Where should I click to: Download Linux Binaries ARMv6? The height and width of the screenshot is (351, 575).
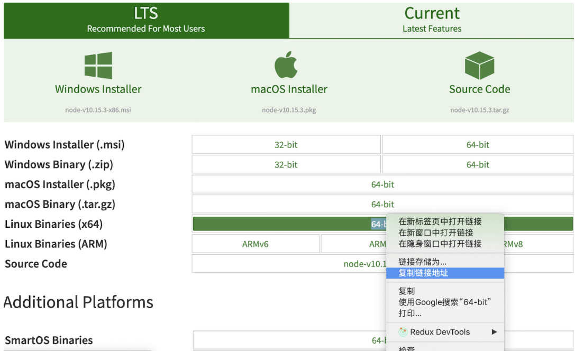pyautogui.click(x=255, y=244)
